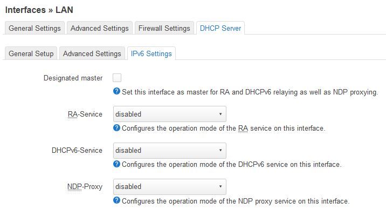This screenshot has width=386, height=216.
Task: Switch to General Setup sub-tab
Action: click(31, 53)
